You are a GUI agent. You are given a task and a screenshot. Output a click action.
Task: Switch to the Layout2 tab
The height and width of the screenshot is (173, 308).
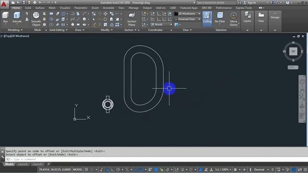pos(38,164)
